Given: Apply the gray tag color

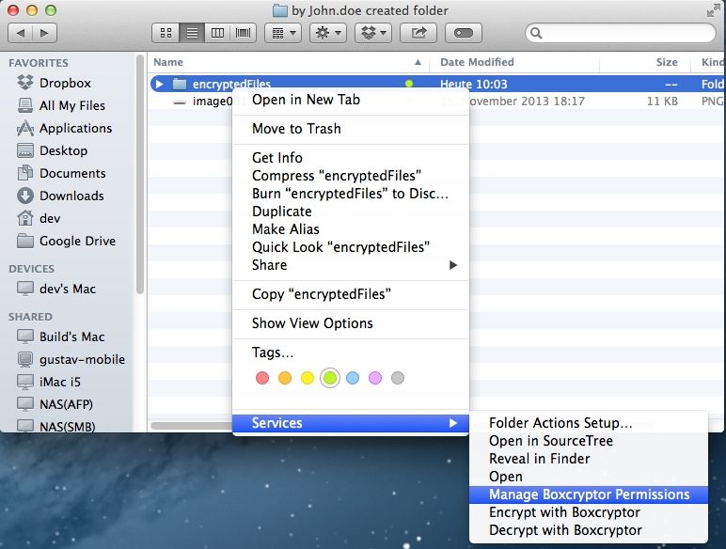Looking at the screenshot, I should (x=398, y=378).
